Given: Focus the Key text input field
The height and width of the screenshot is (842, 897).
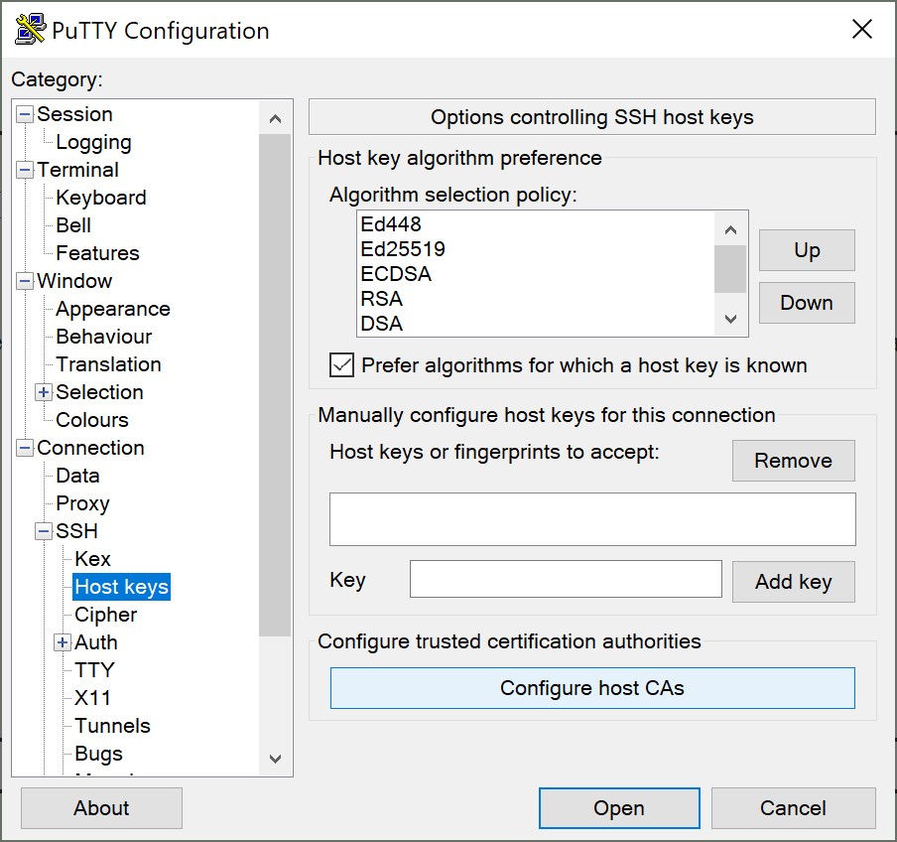Looking at the screenshot, I should point(566,579).
